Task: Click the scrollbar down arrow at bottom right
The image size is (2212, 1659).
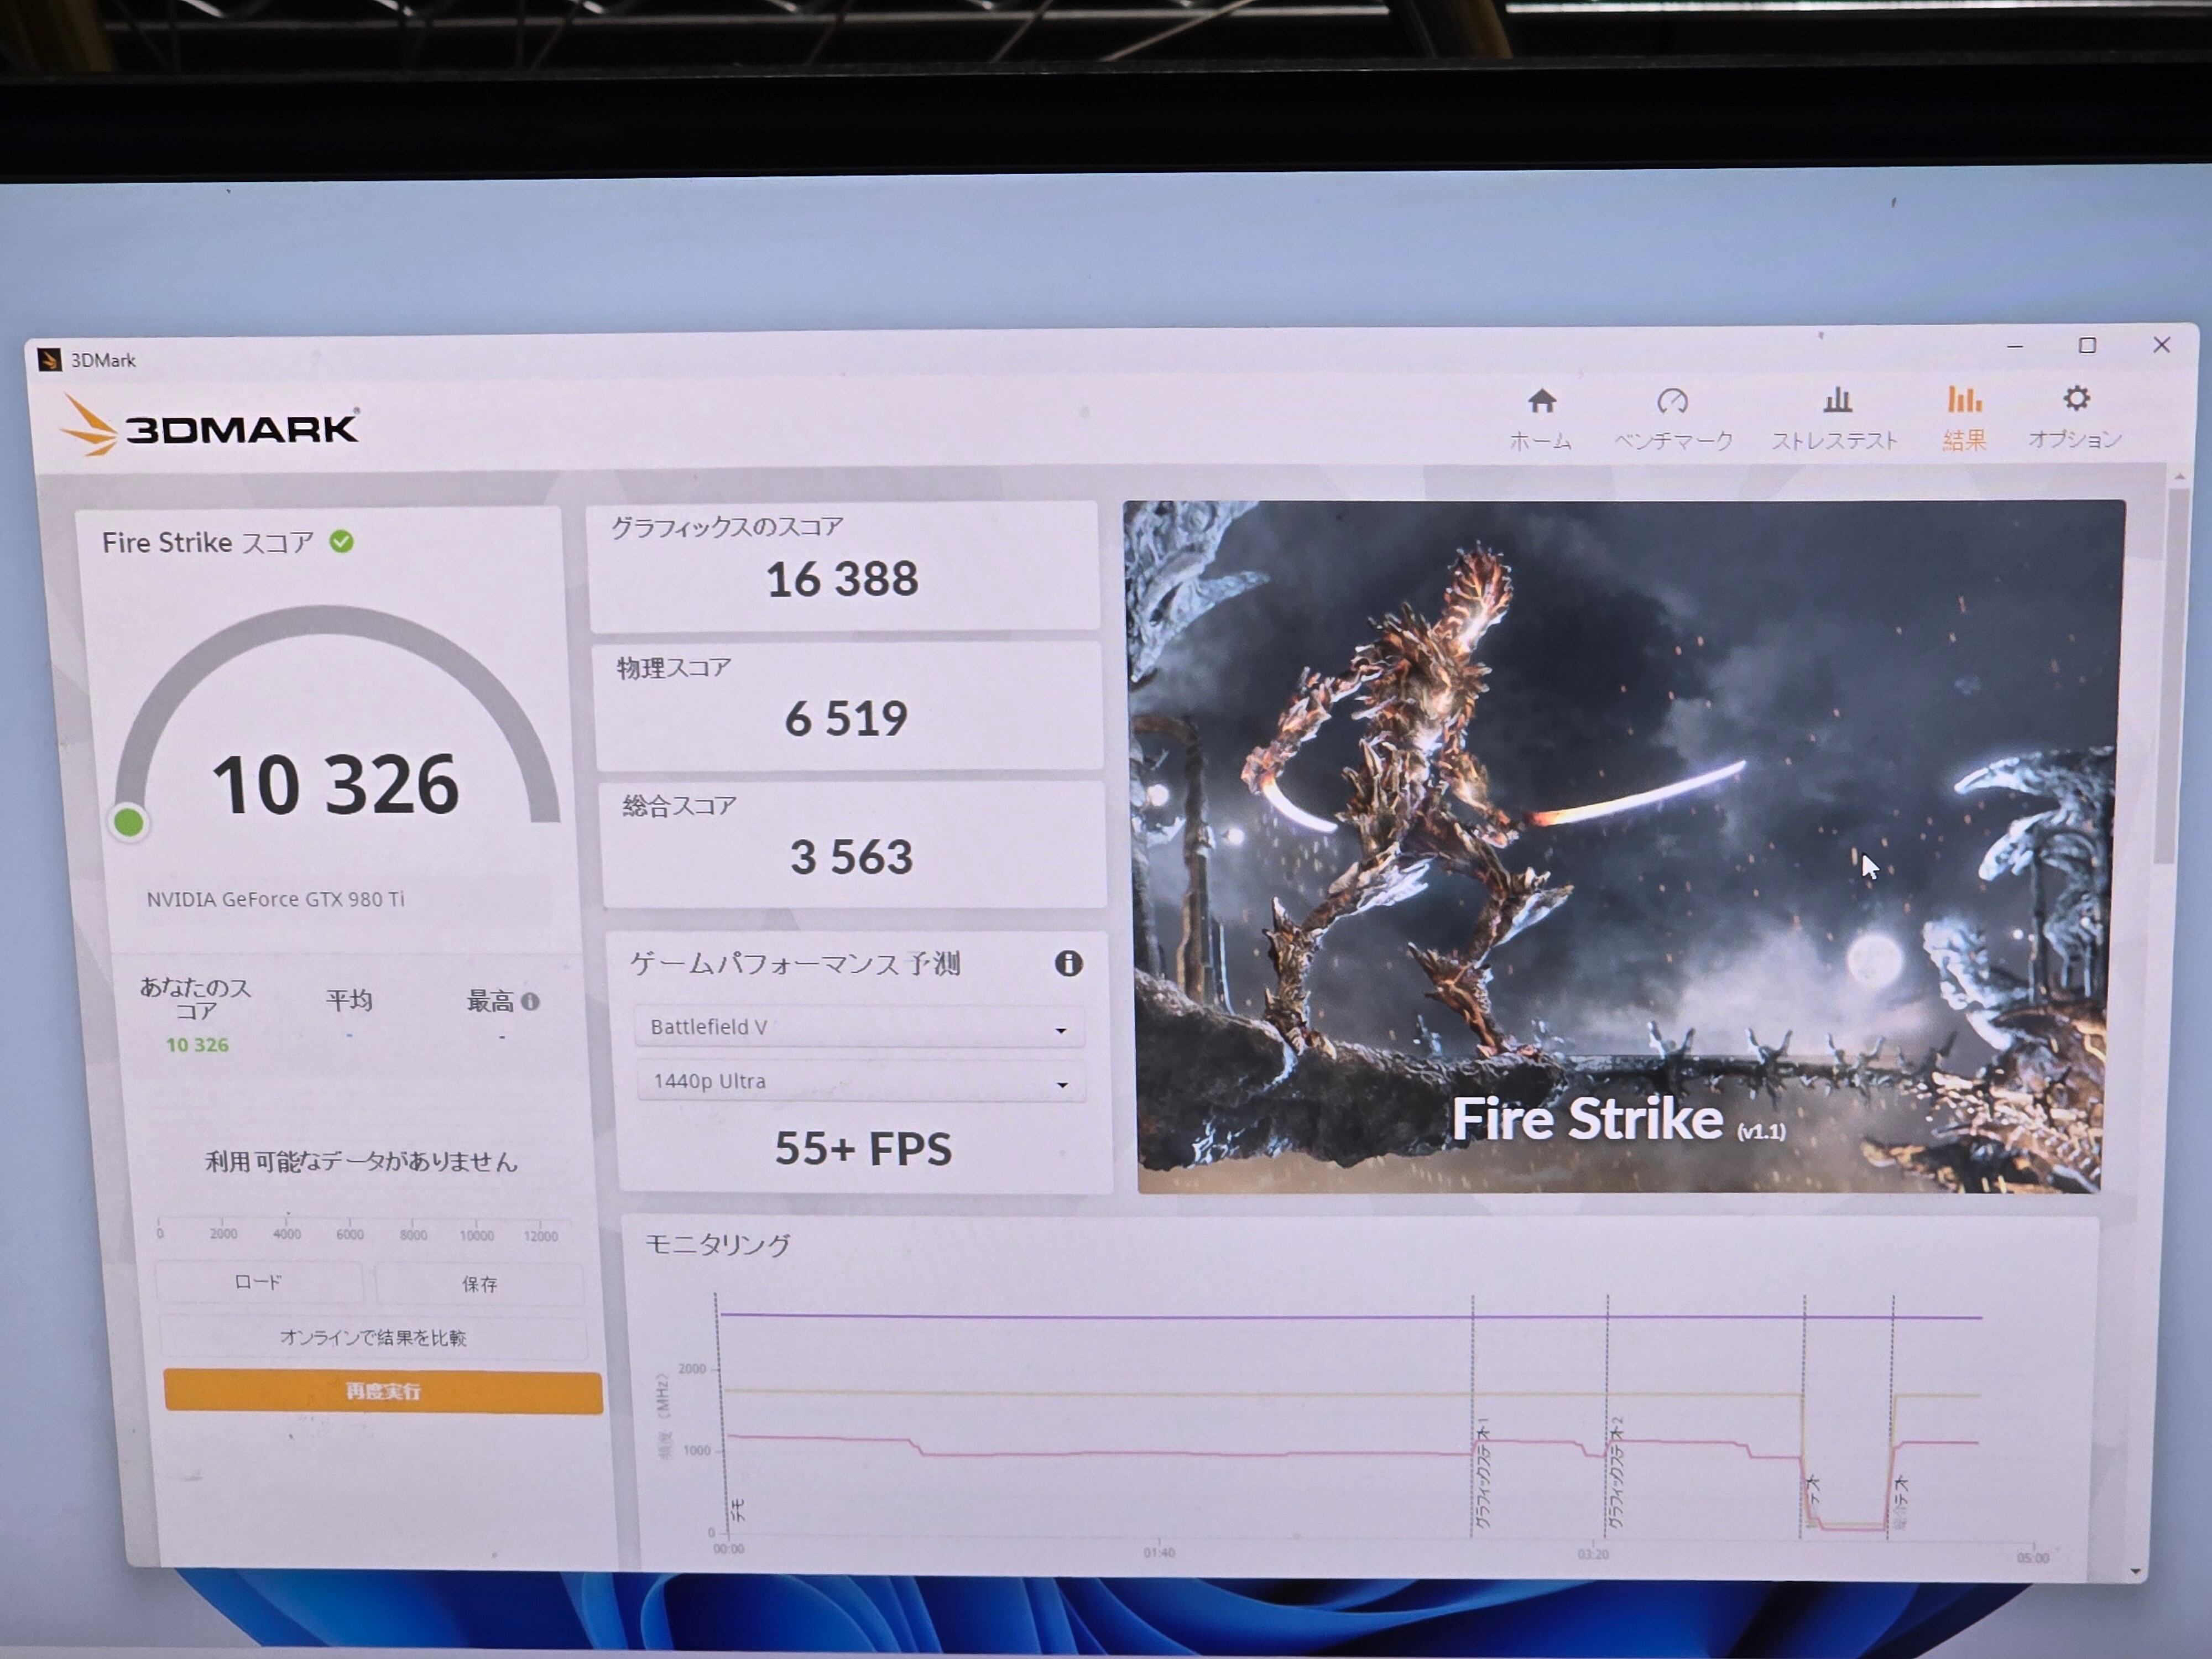Action: [x=2136, y=1572]
